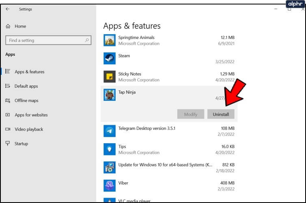Viewport: 306px width, 203px height.
Task: Select the Springtime Animals entry name
Action: click(136, 37)
